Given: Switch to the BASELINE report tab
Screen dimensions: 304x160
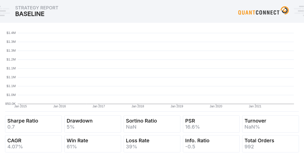Looking at the screenshot, I should coord(29,14).
